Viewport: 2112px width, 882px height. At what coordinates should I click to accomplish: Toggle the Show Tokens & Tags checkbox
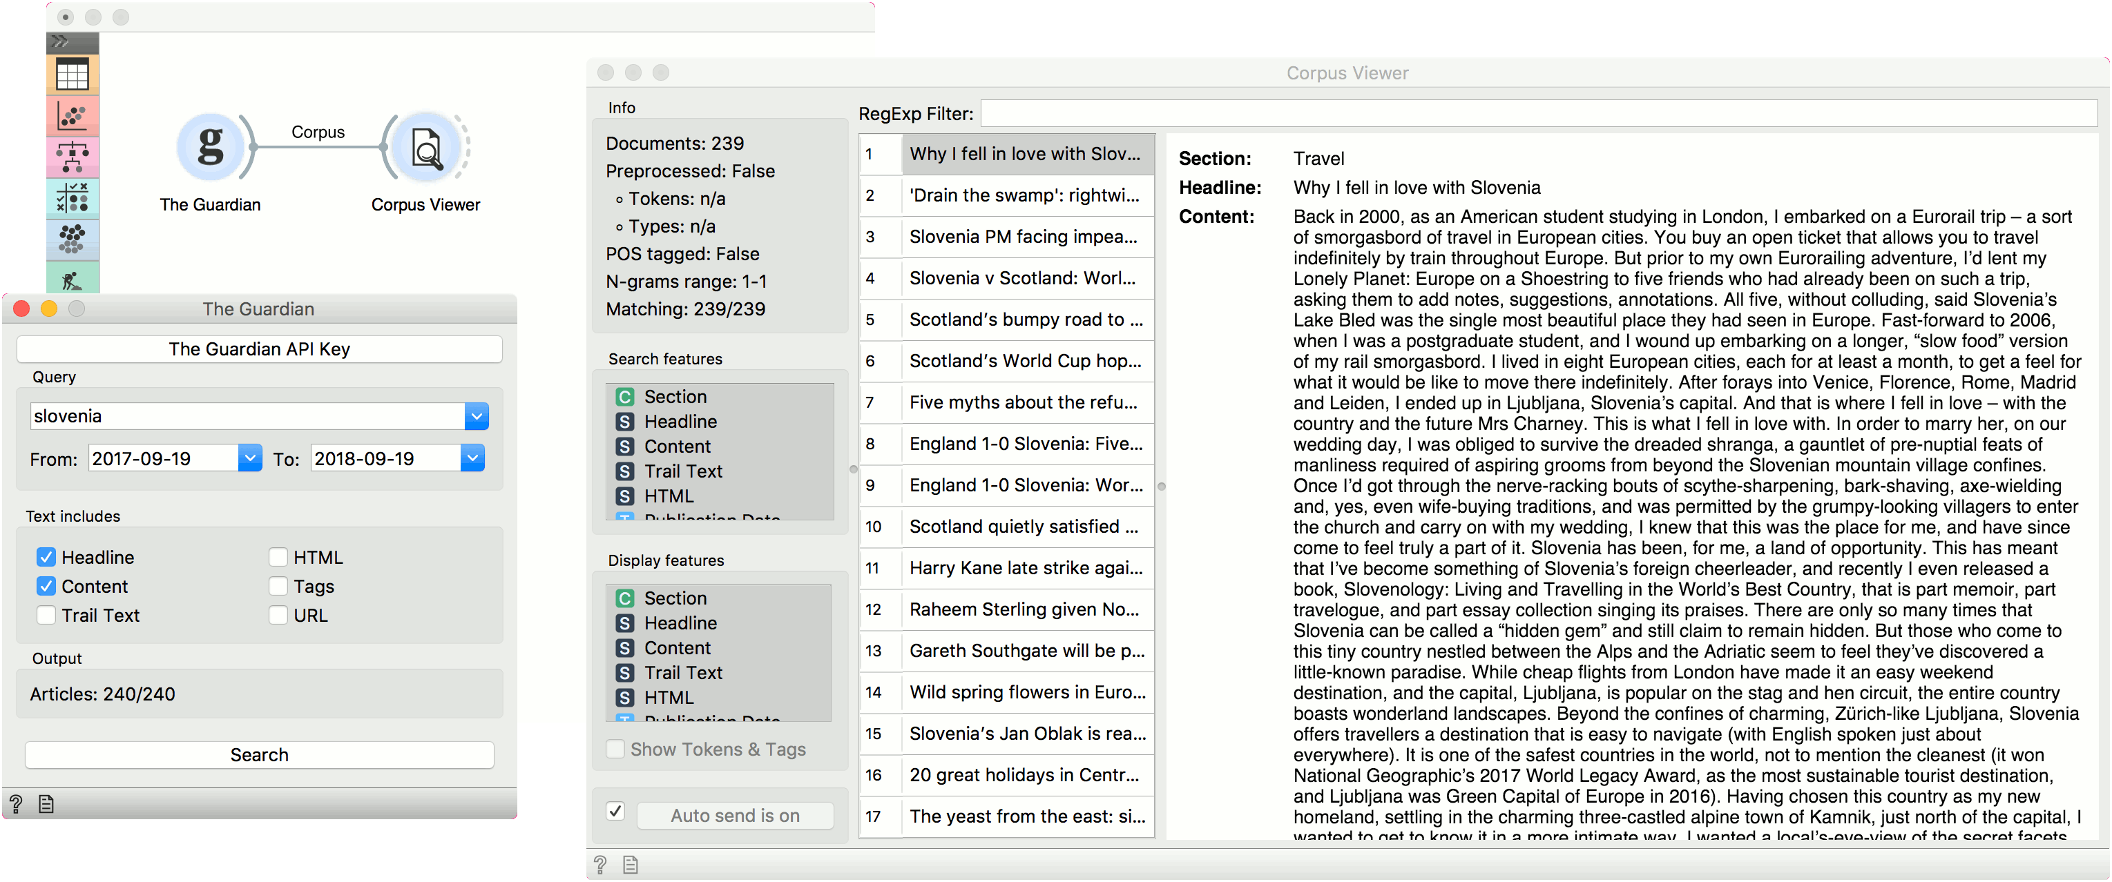pyautogui.click(x=615, y=749)
